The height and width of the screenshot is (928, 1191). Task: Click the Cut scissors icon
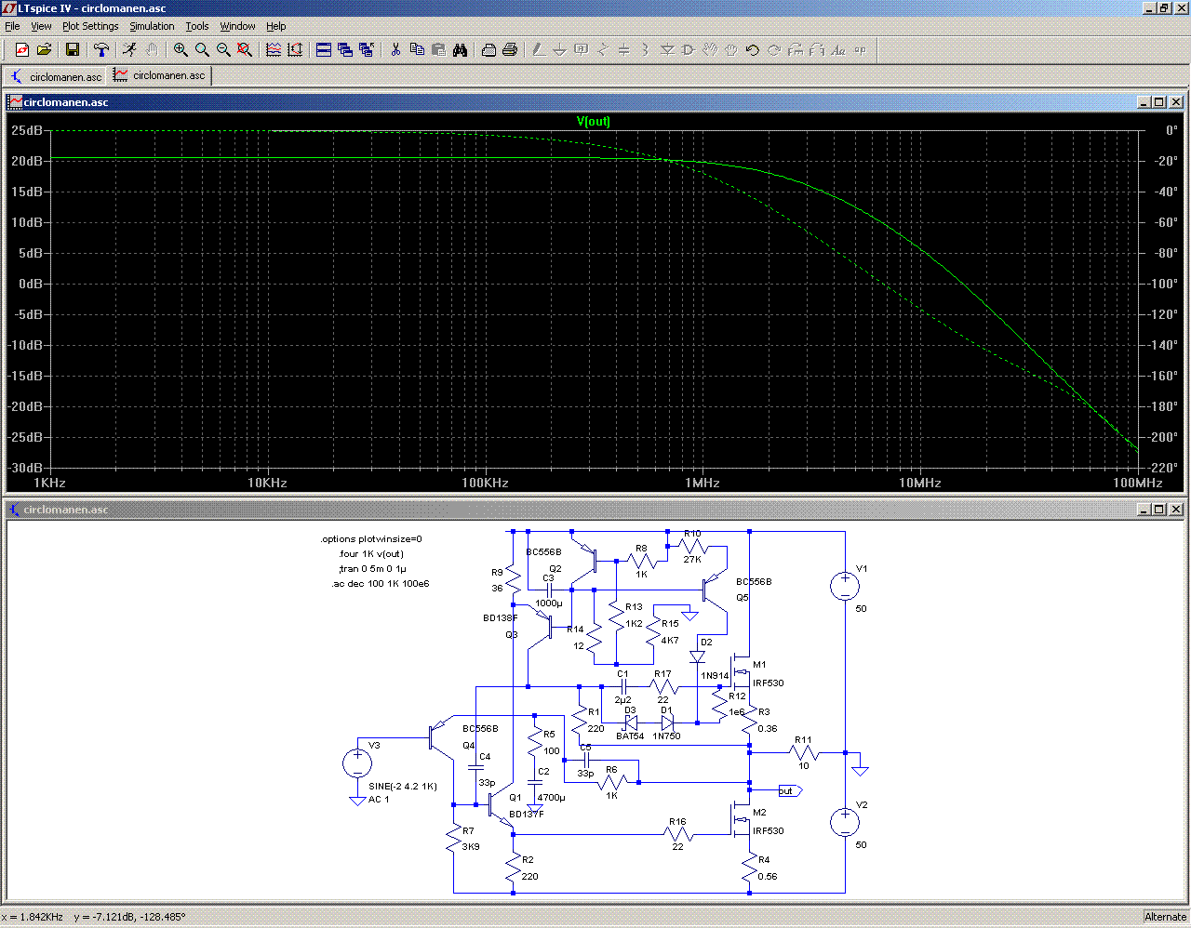(395, 50)
